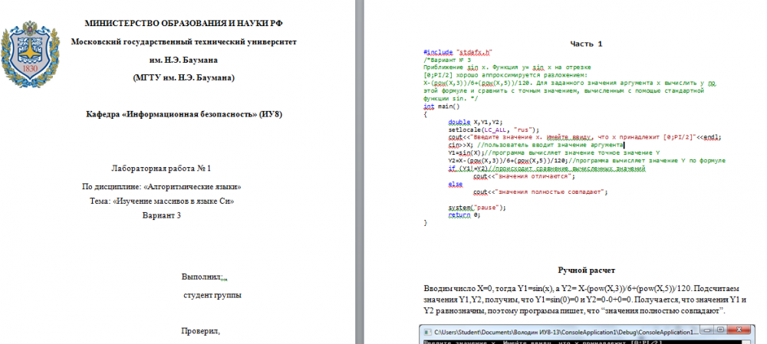Click the "Часть 1" heading

tap(587, 44)
